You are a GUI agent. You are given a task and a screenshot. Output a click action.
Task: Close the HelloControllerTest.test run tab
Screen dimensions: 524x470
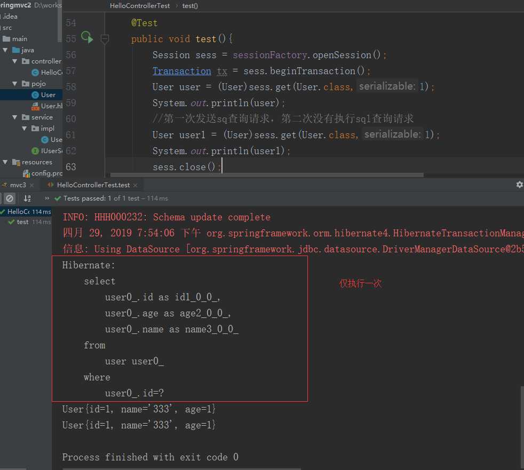pyautogui.click(x=135, y=185)
